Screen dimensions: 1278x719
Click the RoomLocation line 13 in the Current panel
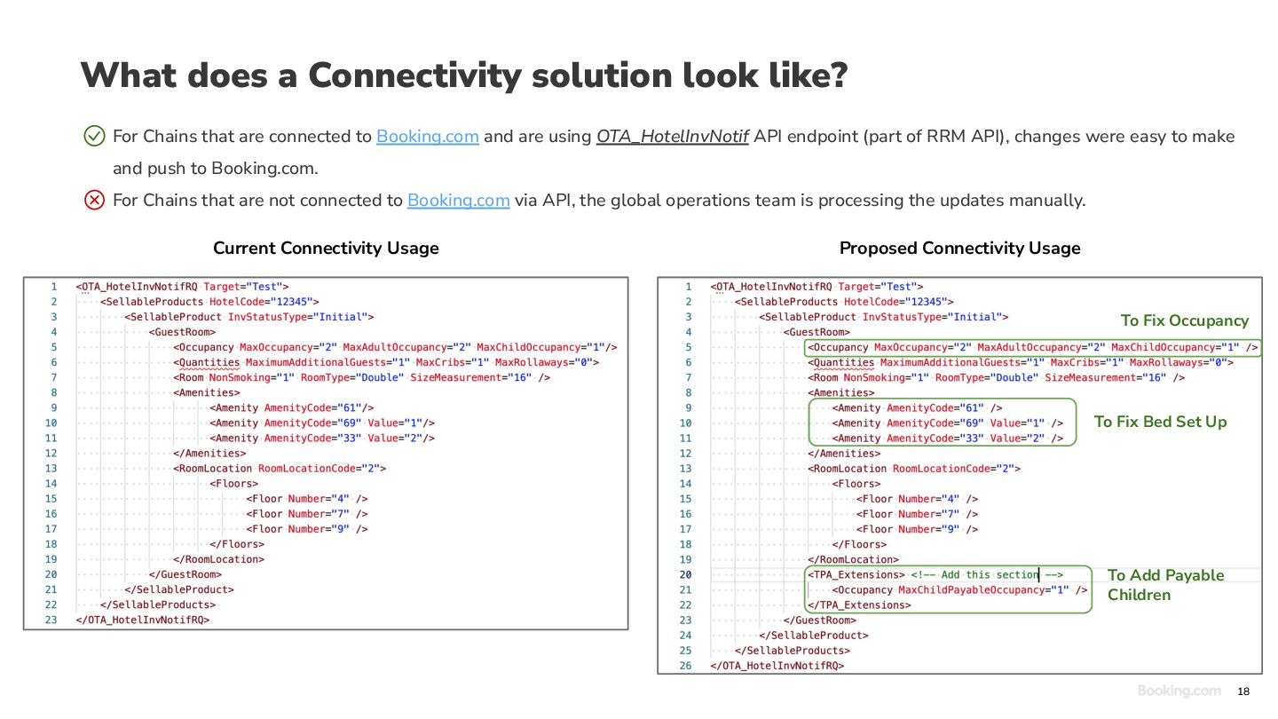pos(280,468)
